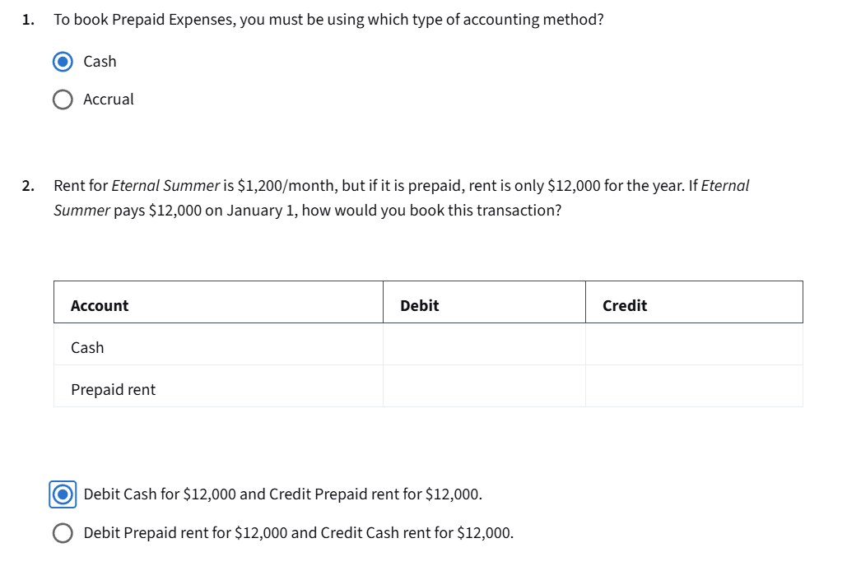This screenshot has width=847, height=580.
Task: Click the Account column header
Action: (99, 304)
